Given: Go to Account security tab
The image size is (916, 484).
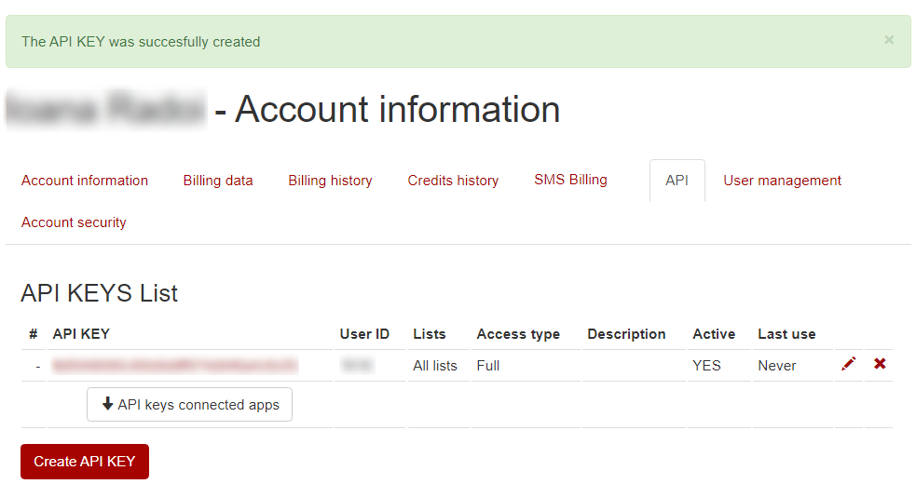Looking at the screenshot, I should pos(74,222).
